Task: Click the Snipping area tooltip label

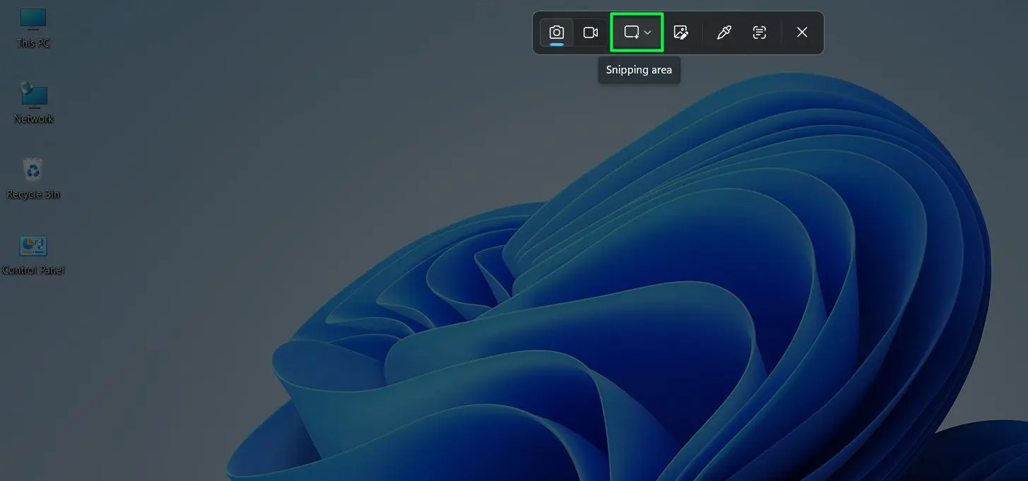Action: (x=638, y=69)
